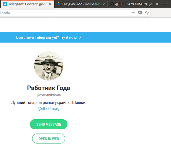Click the chevron arrow in the blue Telegram banner
Image resolution: width=171 pixels, height=160 pixels.
pos(81,37)
